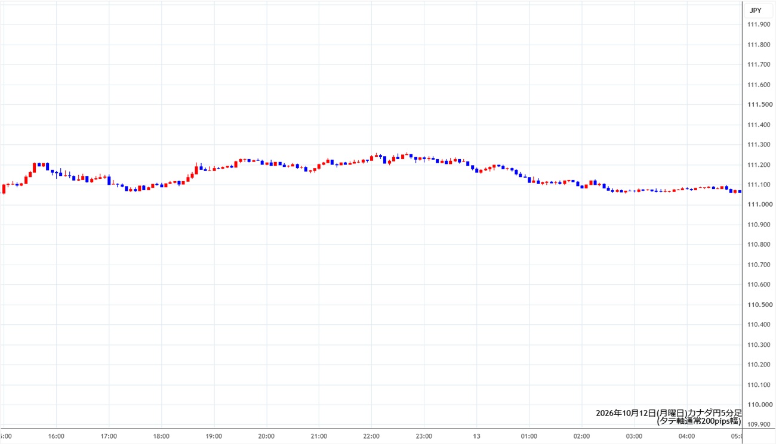Screen dimensions: 776x444
Task: Click the 17:00 time axis label
Action: pos(109,436)
